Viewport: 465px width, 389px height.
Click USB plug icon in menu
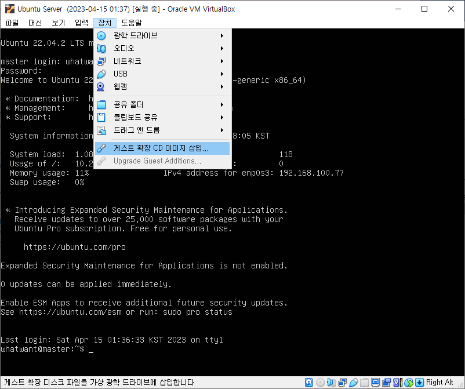(x=101, y=74)
